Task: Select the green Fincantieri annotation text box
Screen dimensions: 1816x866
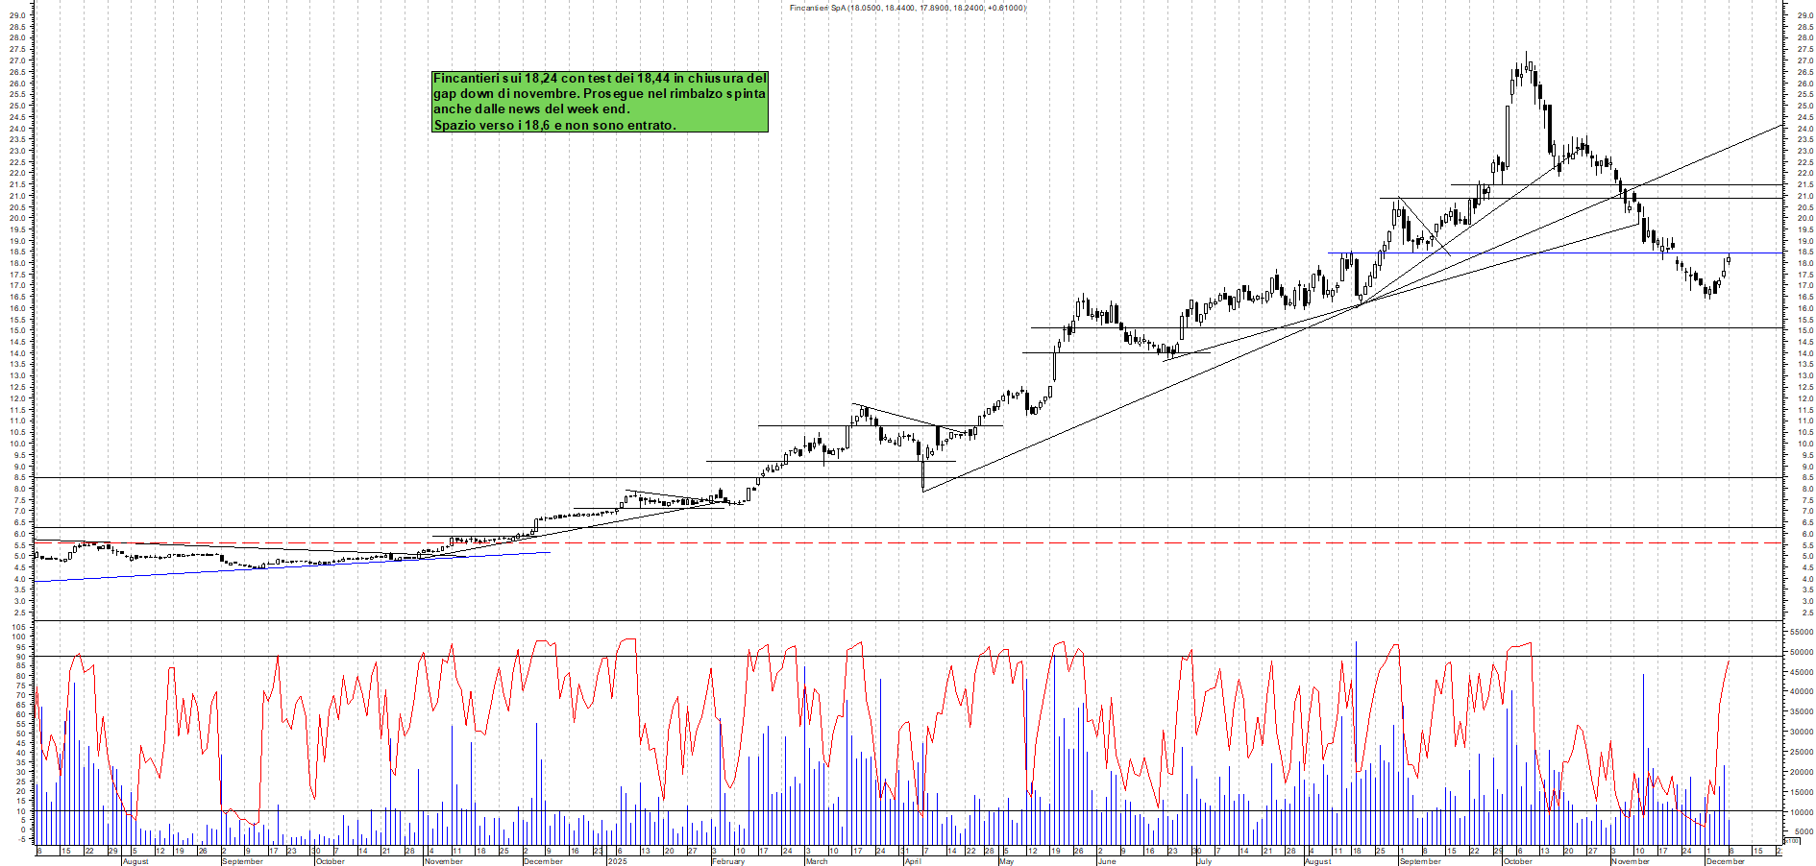Action: click(x=600, y=101)
